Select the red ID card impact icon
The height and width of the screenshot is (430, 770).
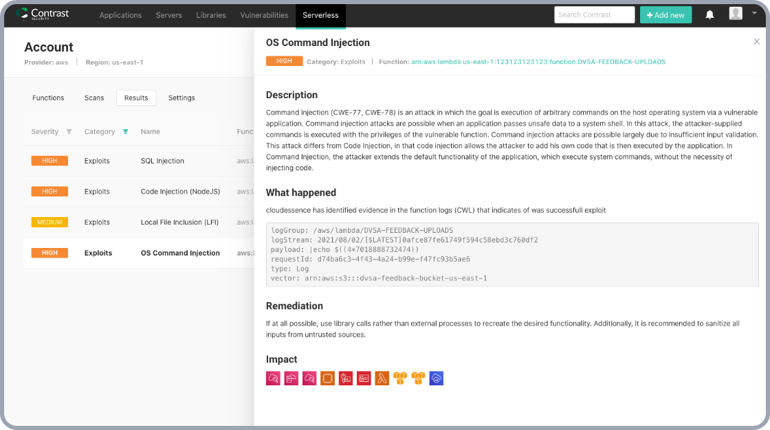364,378
